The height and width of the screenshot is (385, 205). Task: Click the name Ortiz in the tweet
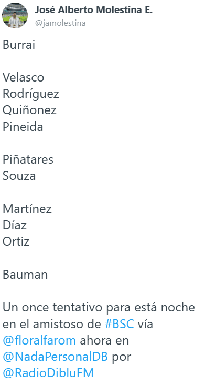click(16, 242)
